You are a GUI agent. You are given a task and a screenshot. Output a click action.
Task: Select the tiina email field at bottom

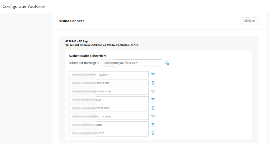click(x=109, y=133)
